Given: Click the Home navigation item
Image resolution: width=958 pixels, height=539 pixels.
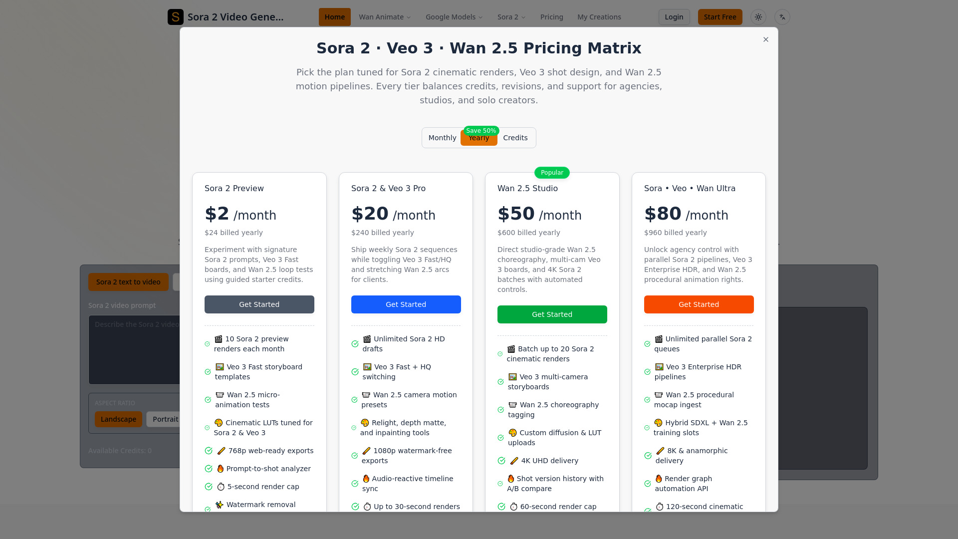Looking at the screenshot, I should point(334,16).
